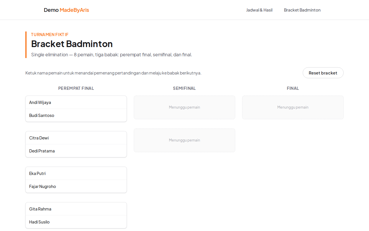Viewport: 369px width, 231px height.
Task: Open the Demo MadeByAris home logo
Action: coord(66,10)
